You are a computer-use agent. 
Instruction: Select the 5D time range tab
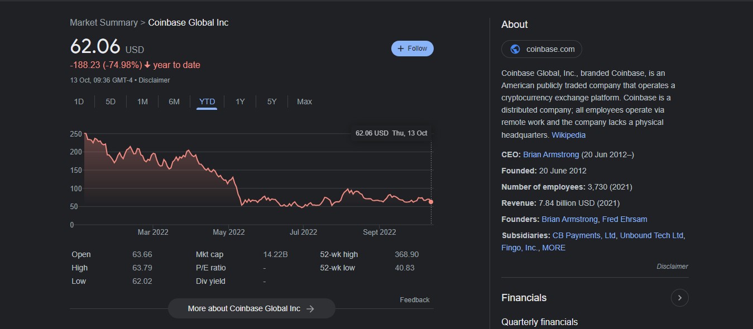click(x=111, y=101)
